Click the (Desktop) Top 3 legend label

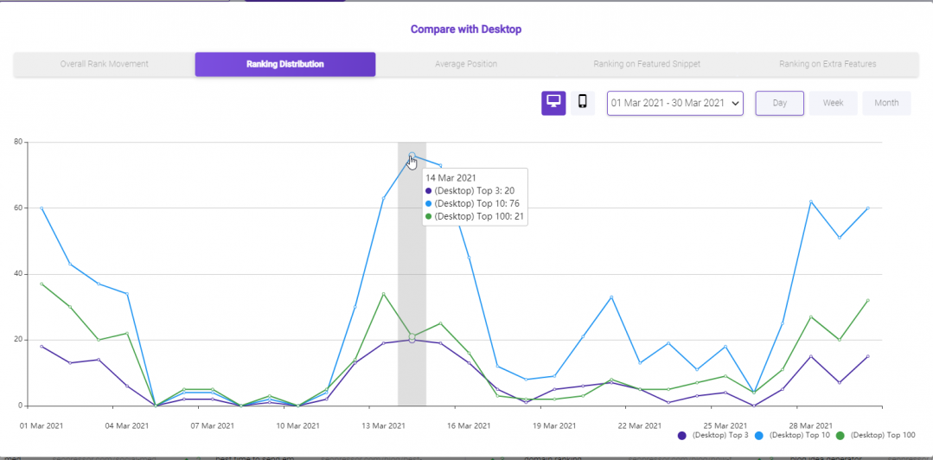720,436
